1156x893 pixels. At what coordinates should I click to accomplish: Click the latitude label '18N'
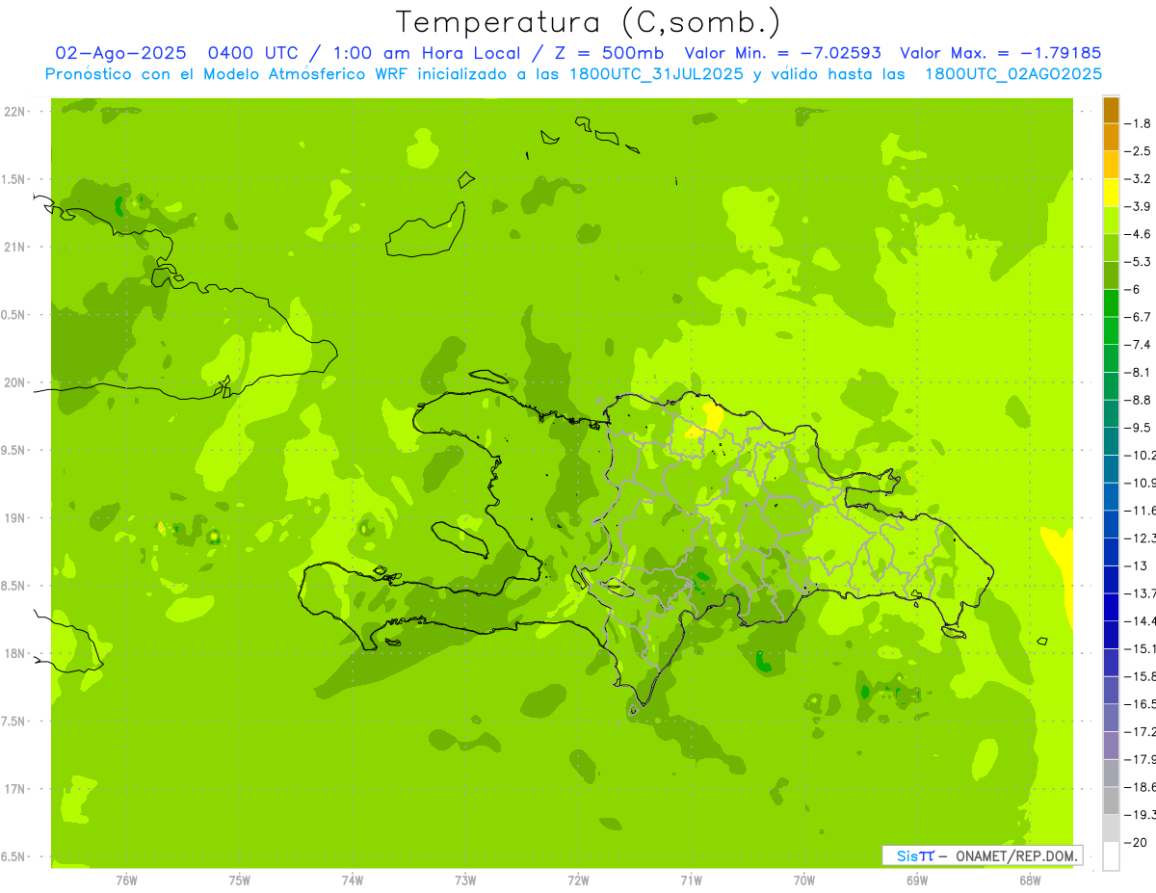13,653
